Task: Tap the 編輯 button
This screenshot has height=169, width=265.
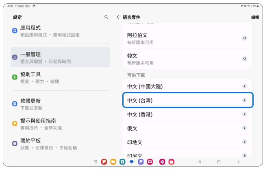Action: tap(255, 17)
